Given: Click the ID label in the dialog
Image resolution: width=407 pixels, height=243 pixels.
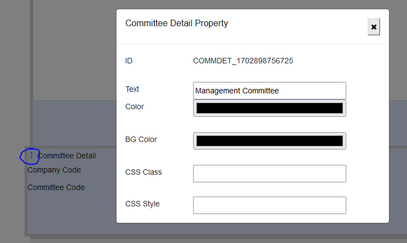Looking at the screenshot, I should click(x=129, y=61).
